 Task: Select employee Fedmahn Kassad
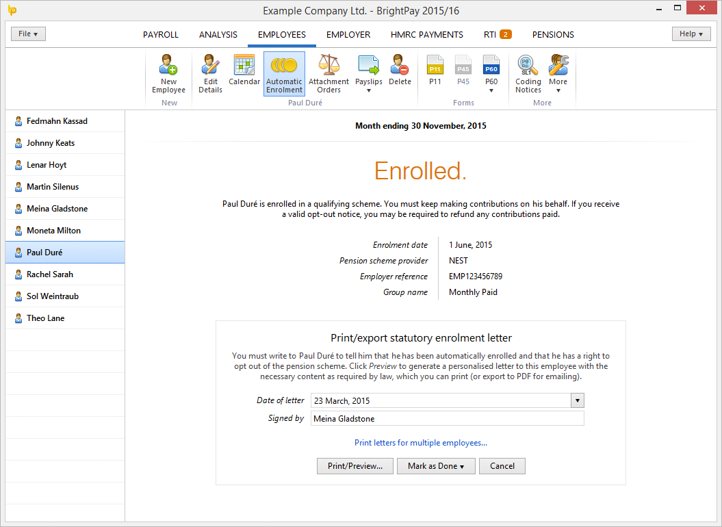tap(65, 121)
